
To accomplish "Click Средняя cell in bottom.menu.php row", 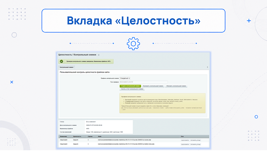I will (76, 144).
